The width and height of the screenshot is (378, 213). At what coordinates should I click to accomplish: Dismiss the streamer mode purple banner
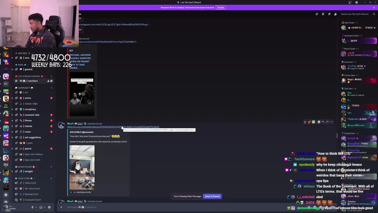point(374,7)
